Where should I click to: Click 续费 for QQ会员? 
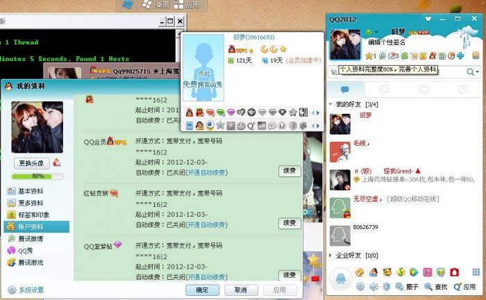click(290, 170)
